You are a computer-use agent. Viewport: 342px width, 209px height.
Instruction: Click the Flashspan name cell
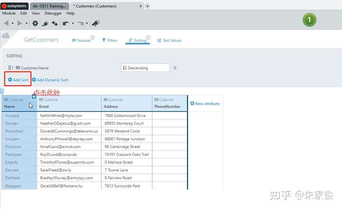[19, 154]
